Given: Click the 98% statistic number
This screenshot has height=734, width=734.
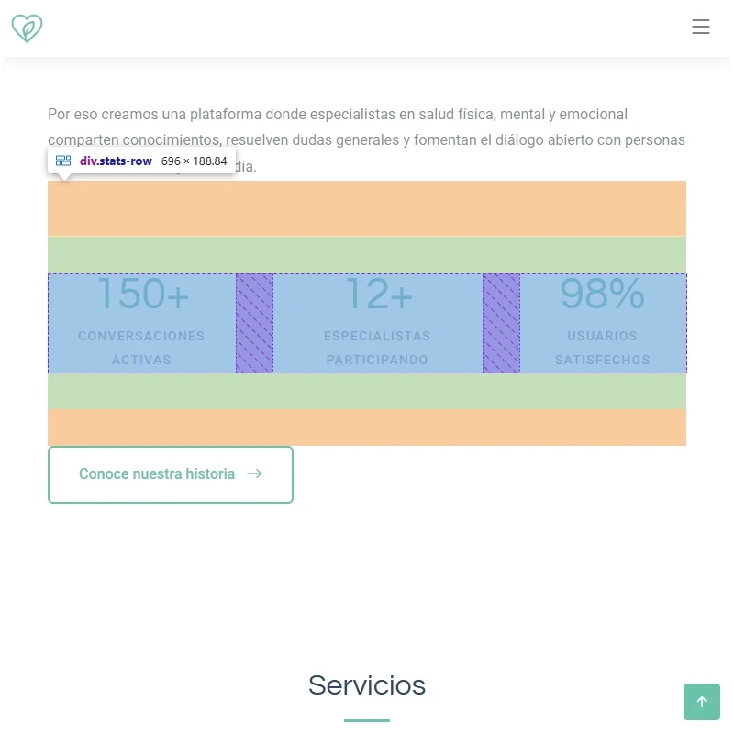Looking at the screenshot, I should (603, 294).
